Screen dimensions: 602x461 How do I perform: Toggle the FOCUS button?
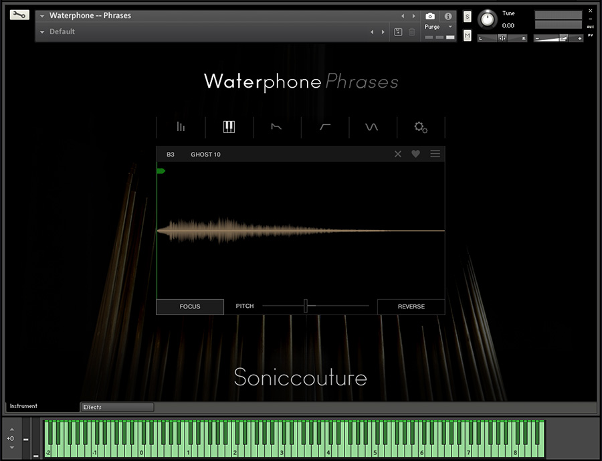pos(190,306)
